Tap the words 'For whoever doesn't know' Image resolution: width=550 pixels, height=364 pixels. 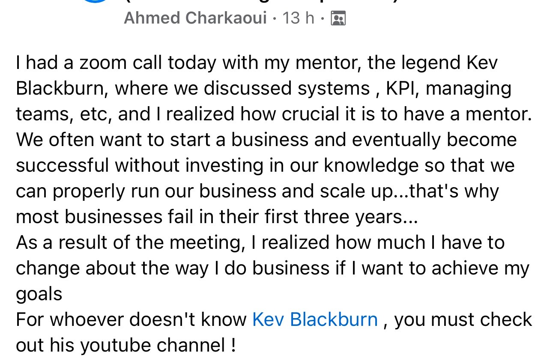tap(132, 320)
